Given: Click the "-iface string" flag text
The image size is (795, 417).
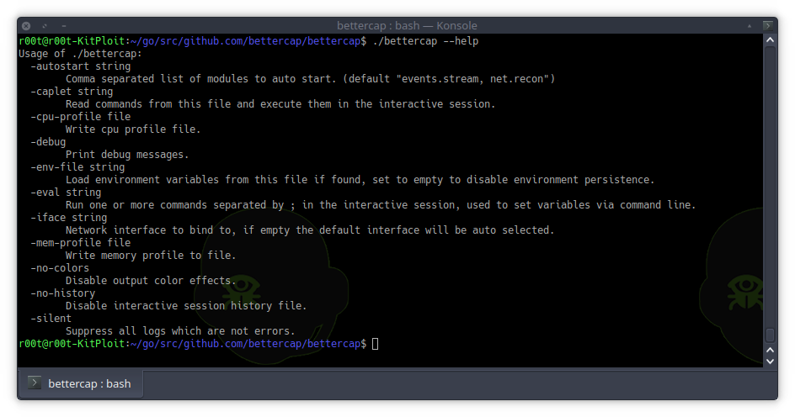Looking at the screenshot, I should (69, 218).
